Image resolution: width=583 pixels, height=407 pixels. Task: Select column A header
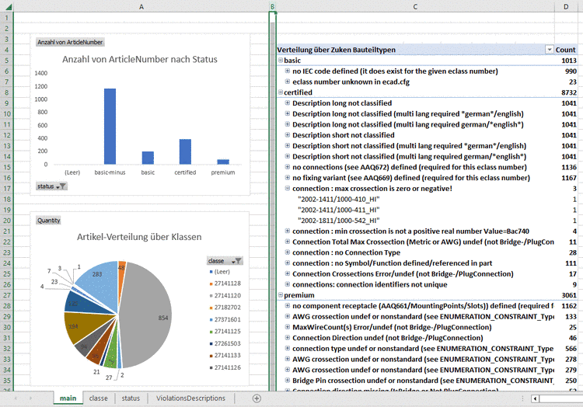point(141,7)
